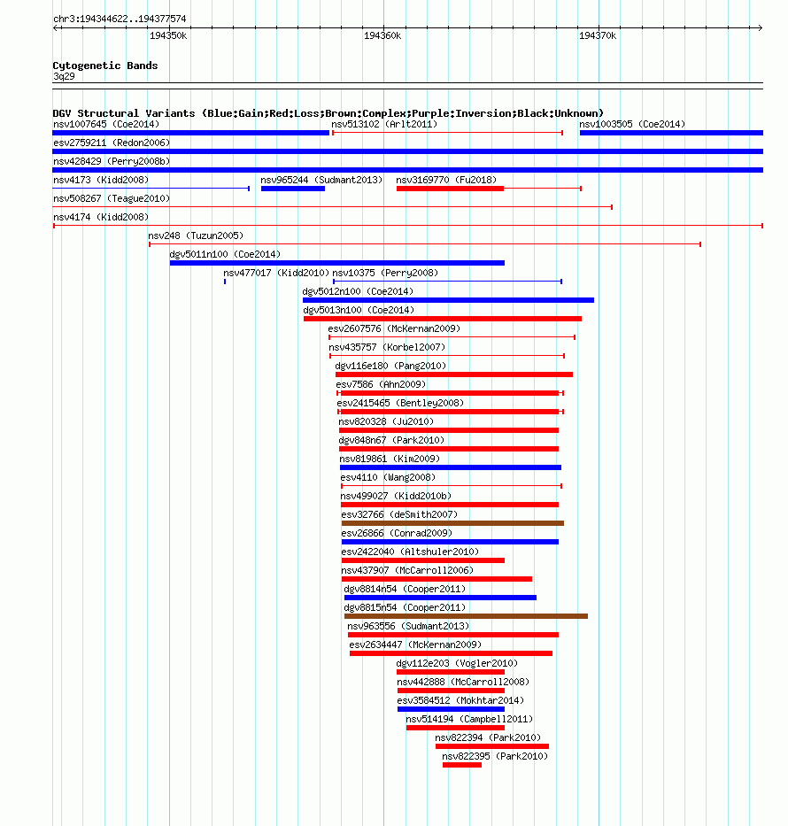Open the dgv5011n100 (Coe2014) label

pyautogui.click(x=225, y=254)
